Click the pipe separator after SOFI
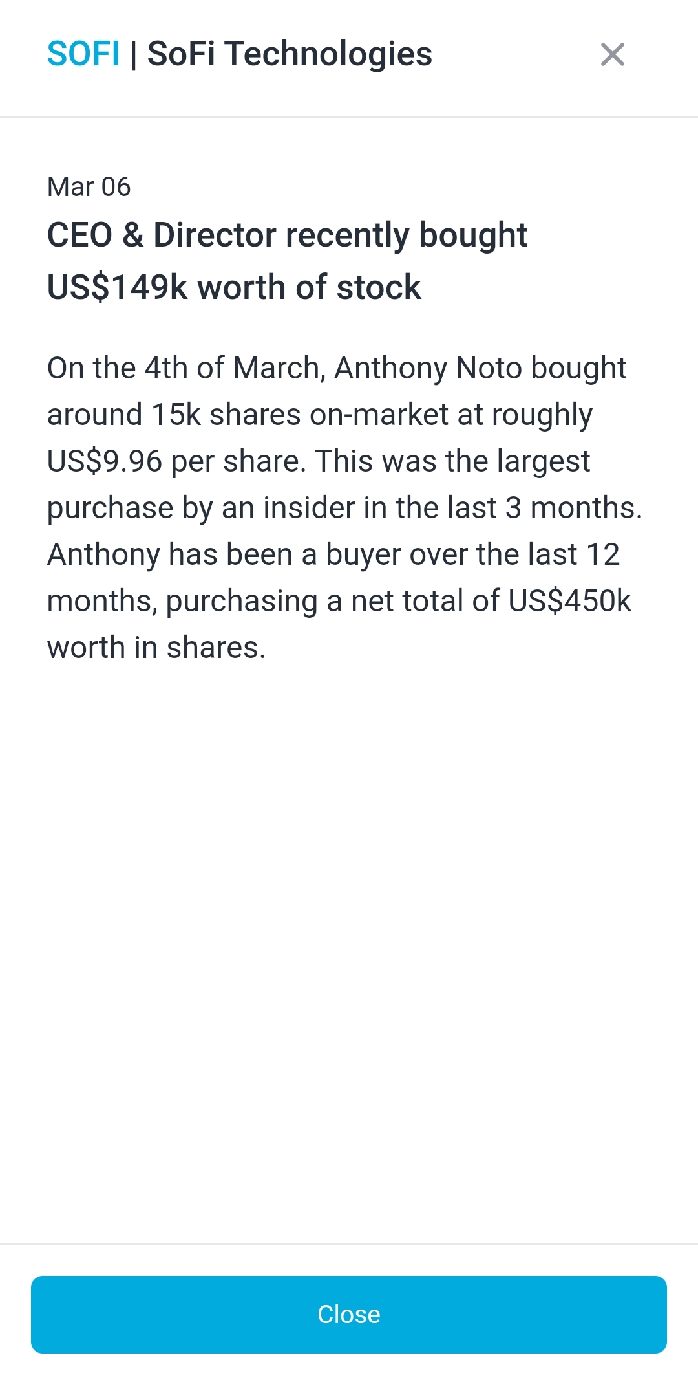 tap(134, 54)
